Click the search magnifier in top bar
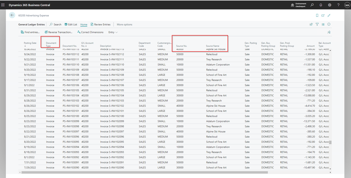The width and height of the screenshot is (351, 178). click(x=312, y=5)
